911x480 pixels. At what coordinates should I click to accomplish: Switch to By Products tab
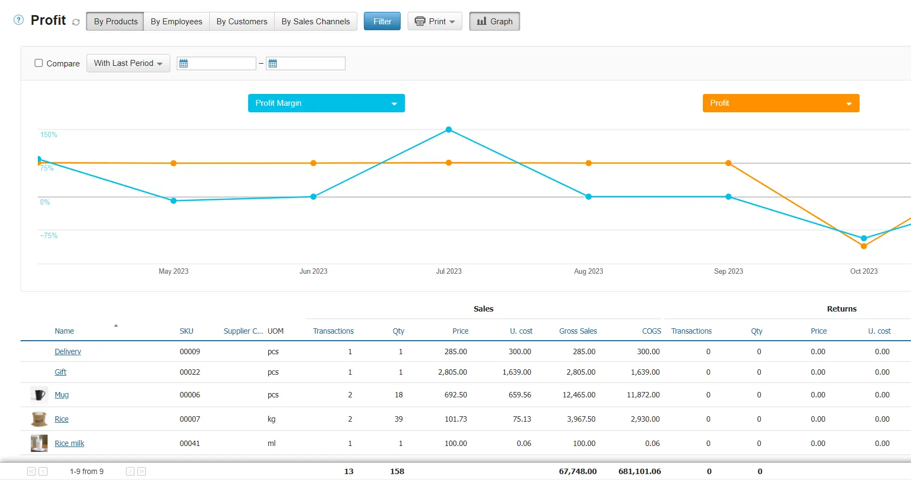115,22
